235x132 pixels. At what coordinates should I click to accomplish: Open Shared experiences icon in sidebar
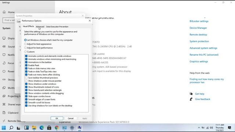(4, 104)
